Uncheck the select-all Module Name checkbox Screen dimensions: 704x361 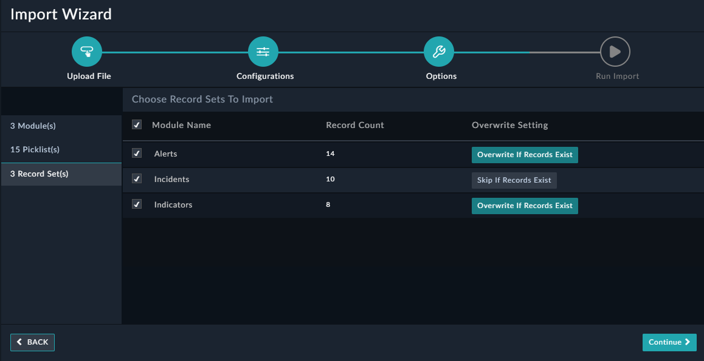click(x=137, y=124)
